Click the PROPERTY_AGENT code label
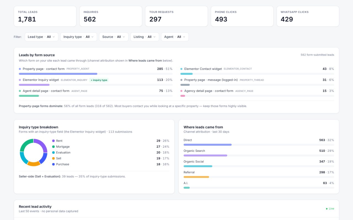This screenshot has width=353, height=220. click(78, 69)
